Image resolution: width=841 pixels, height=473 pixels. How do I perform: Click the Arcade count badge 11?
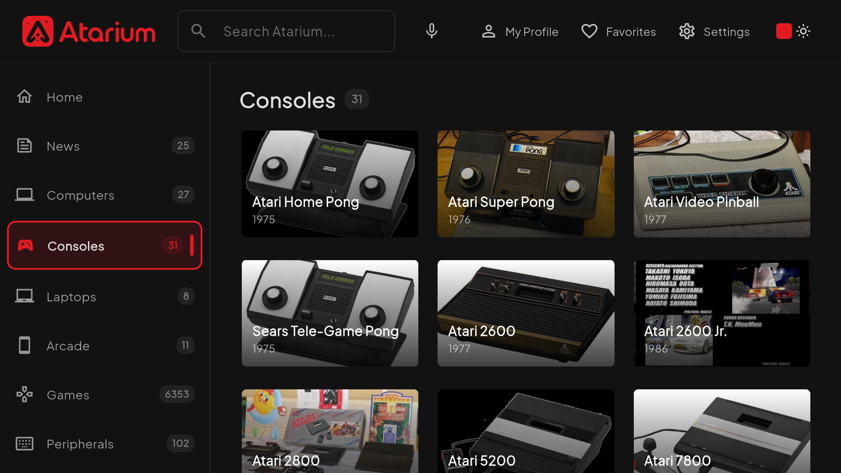pyautogui.click(x=185, y=345)
